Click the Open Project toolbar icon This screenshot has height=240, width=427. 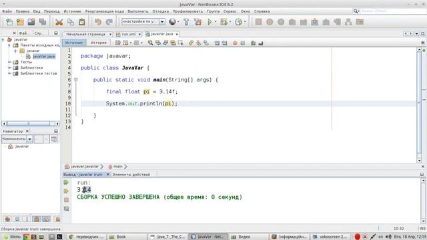pyautogui.click(x=31, y=22)
